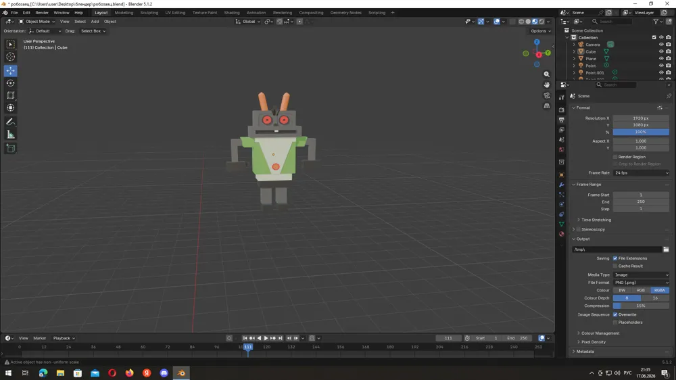This screenshot has height=380, width=676.
Task: Click the resolution percentage 100% slider
Action: [x=641, y=132]
